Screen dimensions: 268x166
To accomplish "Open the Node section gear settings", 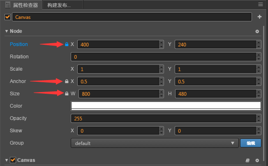I will click(x=257, y=31).
